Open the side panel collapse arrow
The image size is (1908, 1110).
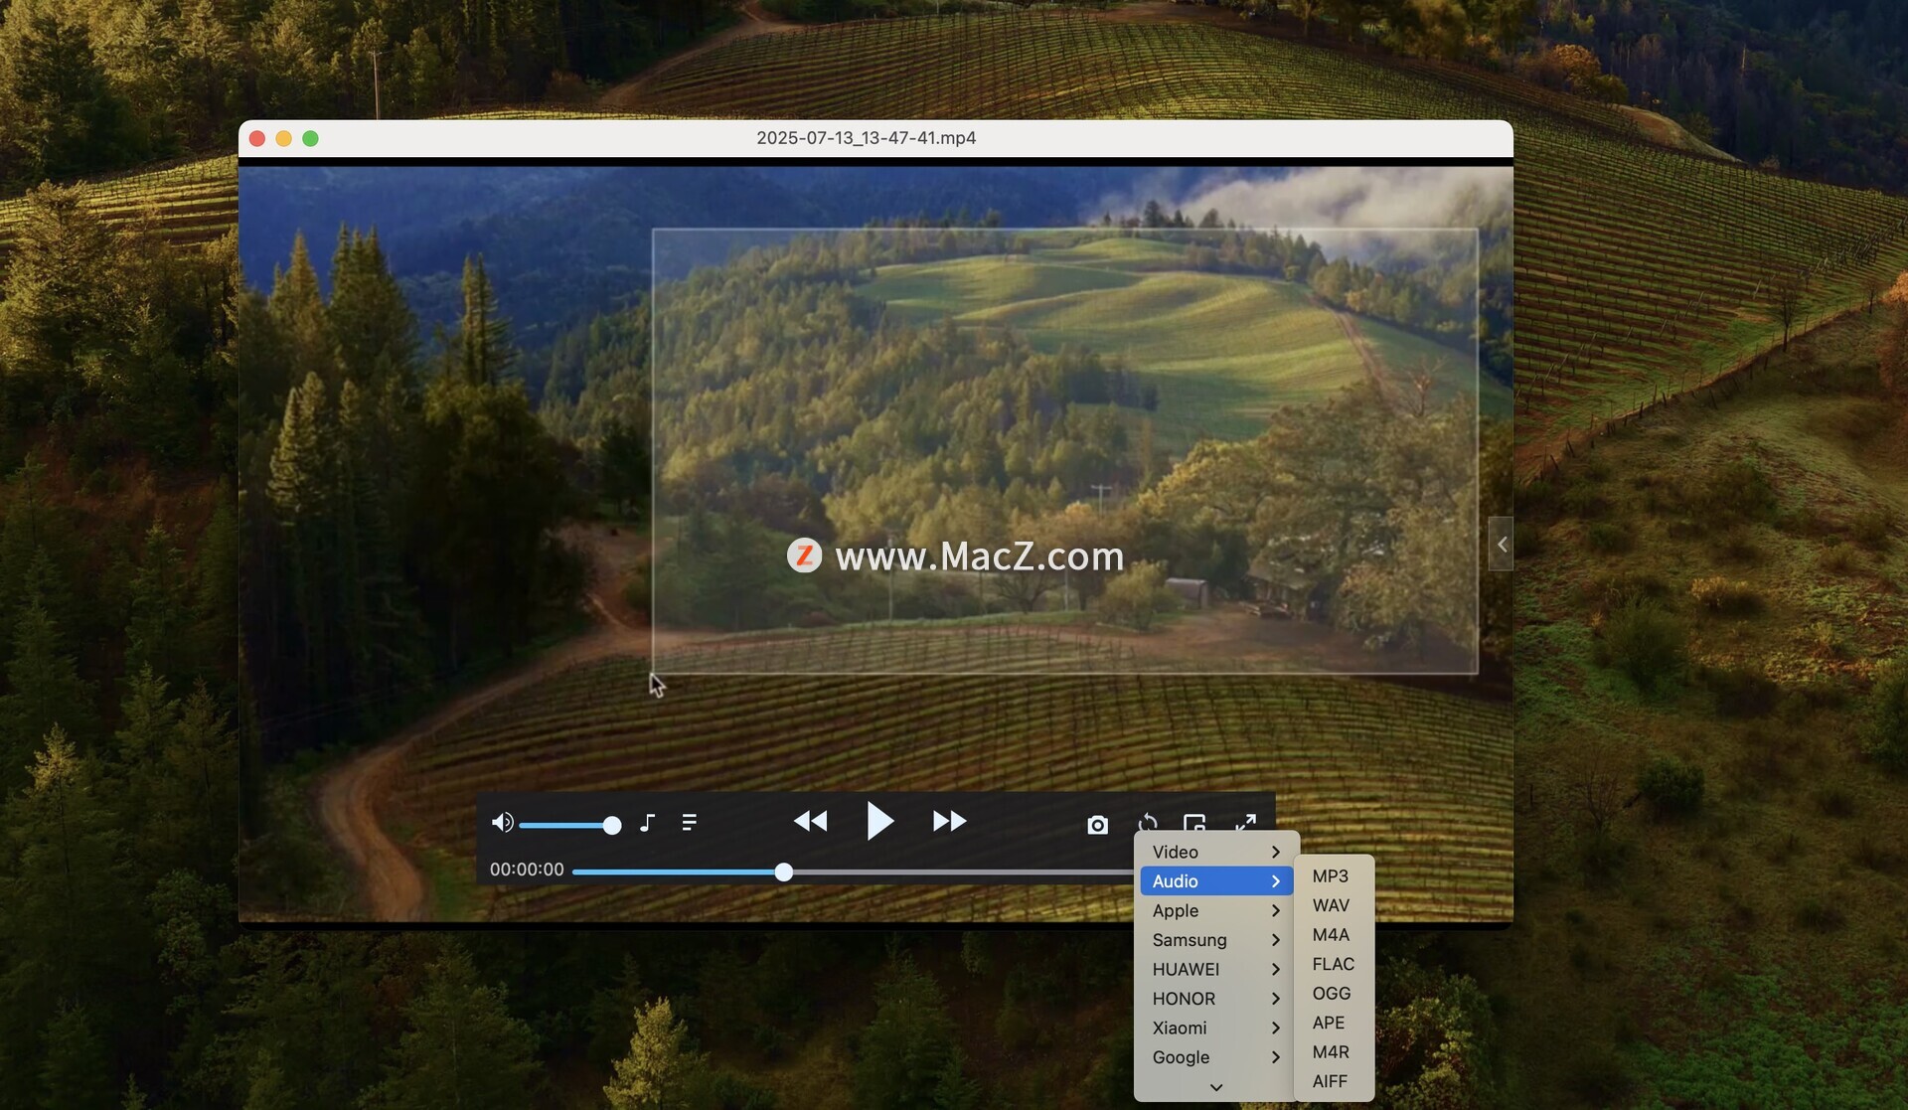(1501, 545)
